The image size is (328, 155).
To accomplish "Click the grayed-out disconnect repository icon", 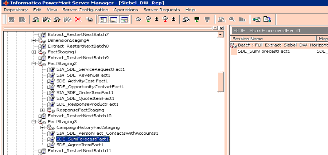I will coord(22,19).
